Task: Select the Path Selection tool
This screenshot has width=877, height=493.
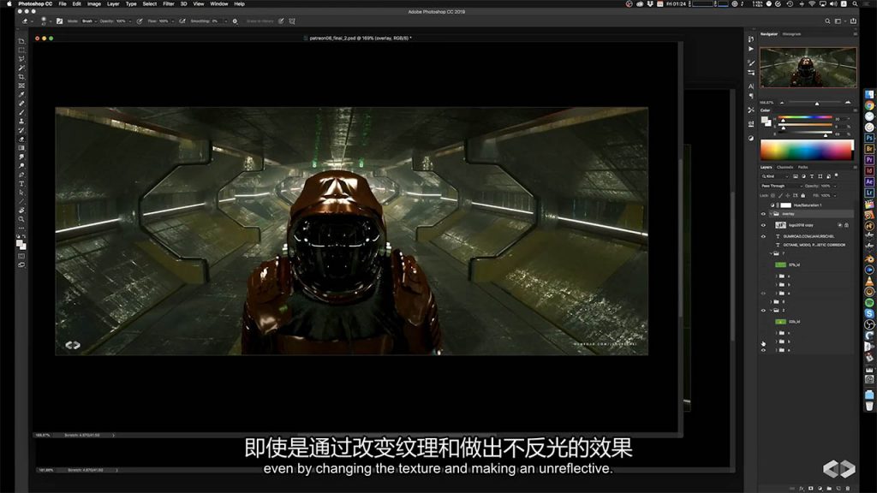Action: (21, 193)
